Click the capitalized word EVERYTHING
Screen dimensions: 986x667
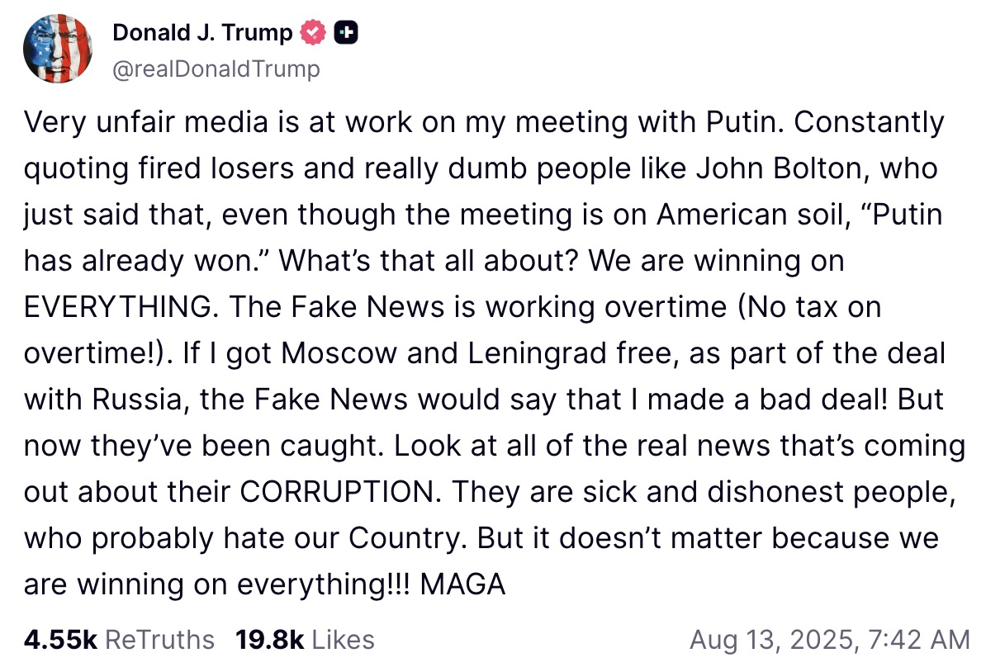121,307
